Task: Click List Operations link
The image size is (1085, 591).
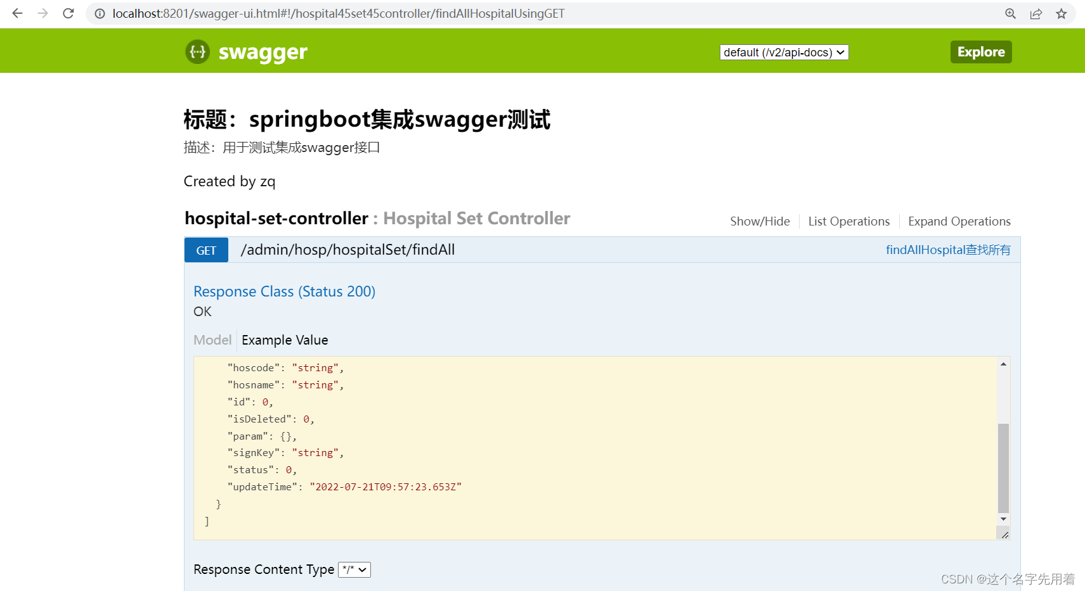Action: point(848,221)
